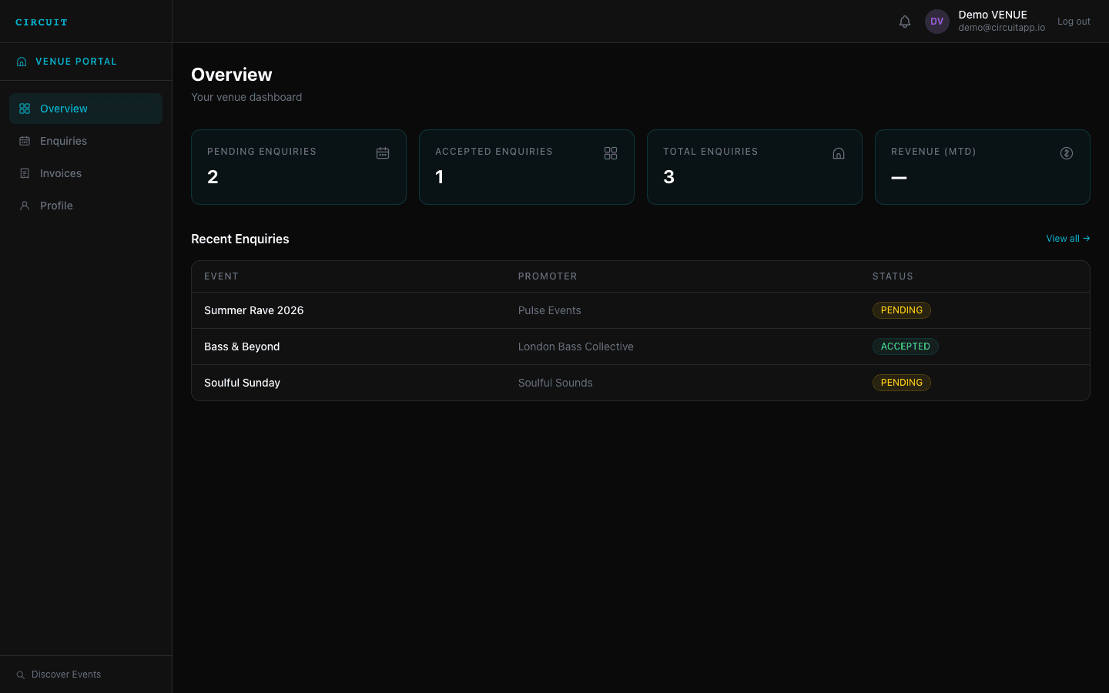Click the Recent Enquiries heading

[x=240, y=239]
